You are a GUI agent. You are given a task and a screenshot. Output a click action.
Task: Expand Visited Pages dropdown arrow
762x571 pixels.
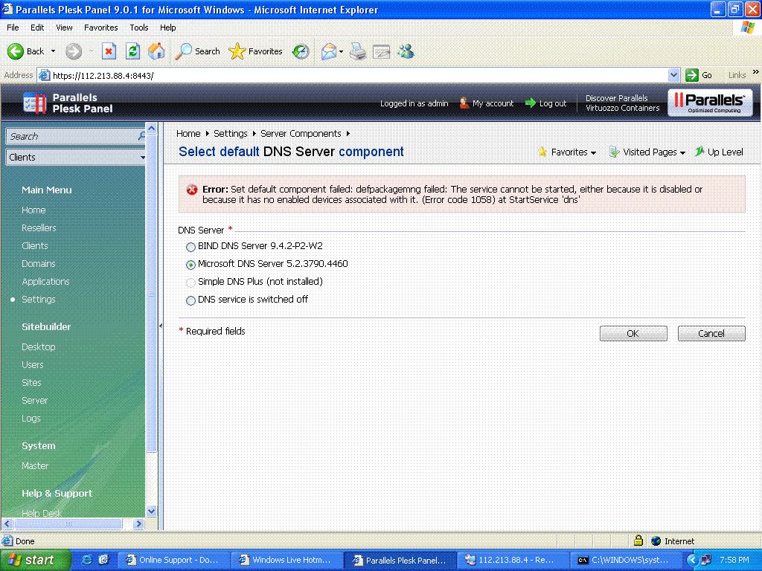click(x=682, y=153)
